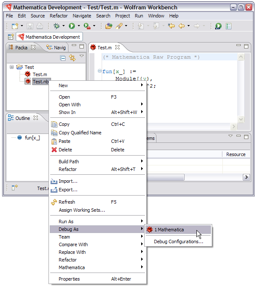Open the External Tools dropdown arrow

[94, 26]
